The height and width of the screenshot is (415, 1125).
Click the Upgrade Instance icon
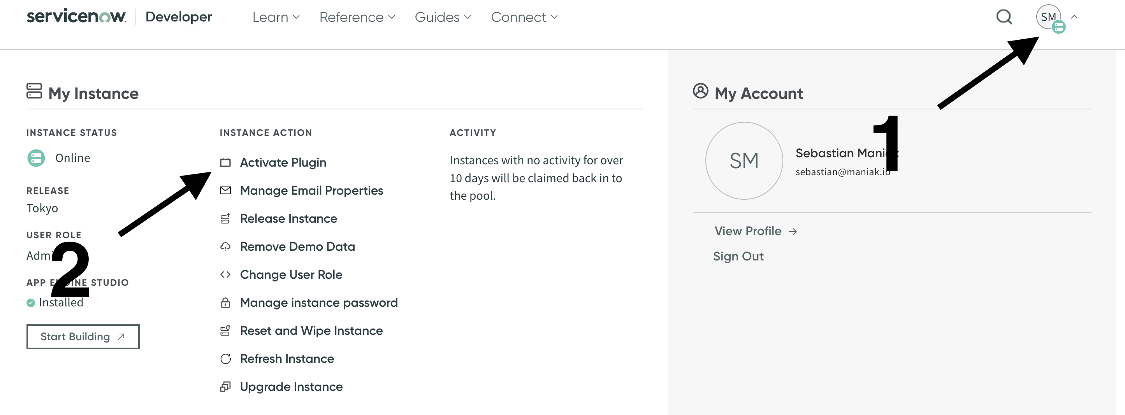click(x=225, y=387)
